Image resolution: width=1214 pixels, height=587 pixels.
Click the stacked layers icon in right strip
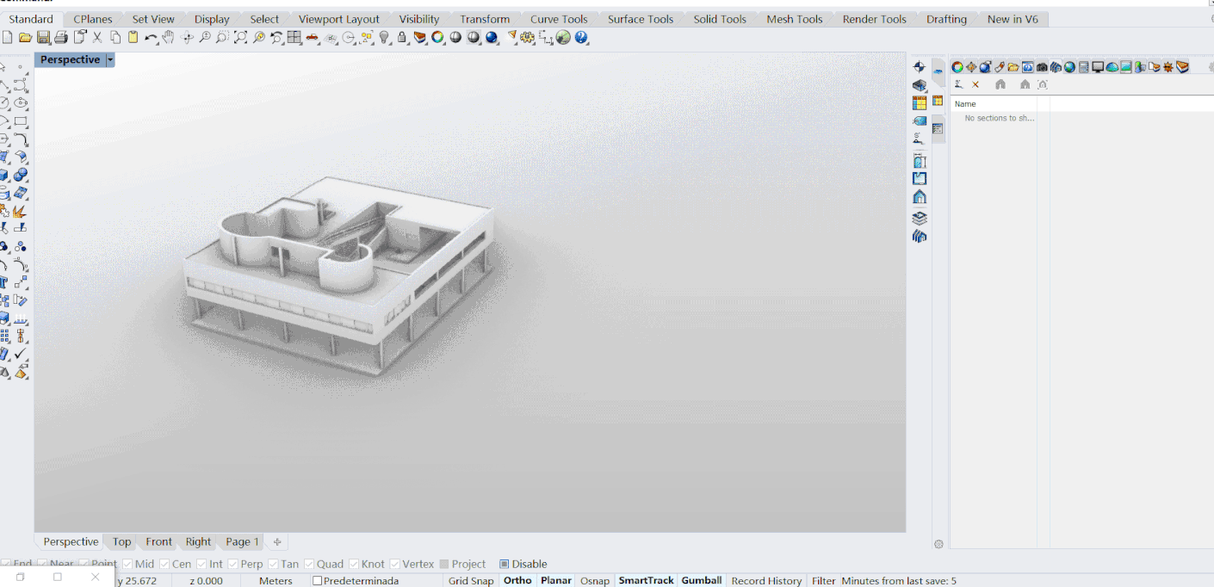point(920,218)
